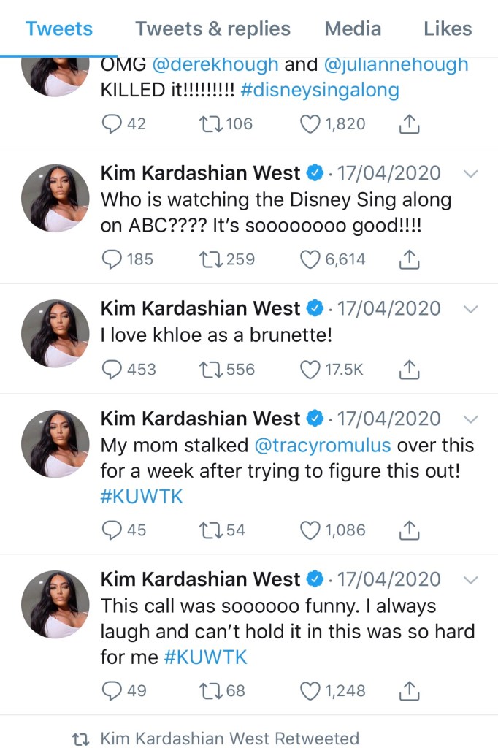Open the @tracyromulus mention link
The width and height of the screenshot is (498, 748).
(x=322, y=446)
